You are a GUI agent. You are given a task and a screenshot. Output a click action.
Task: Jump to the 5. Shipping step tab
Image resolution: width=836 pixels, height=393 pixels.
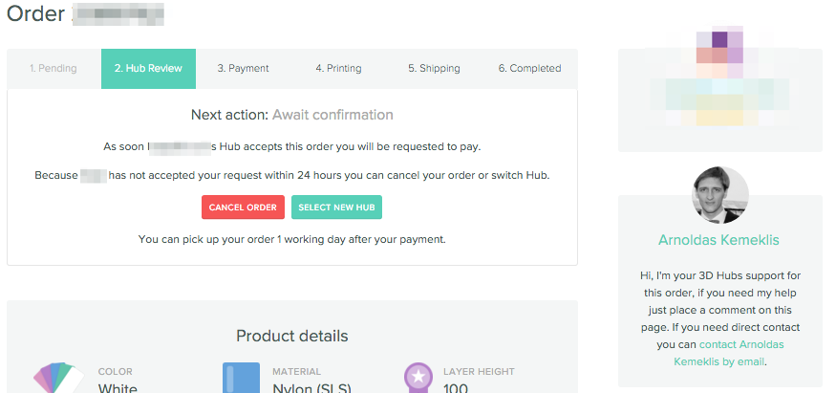coord(434,69)
